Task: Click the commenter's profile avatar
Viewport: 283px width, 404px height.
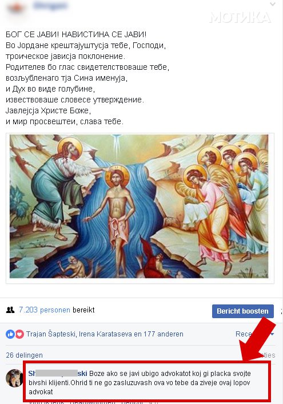Action: [x=14, y=378]
